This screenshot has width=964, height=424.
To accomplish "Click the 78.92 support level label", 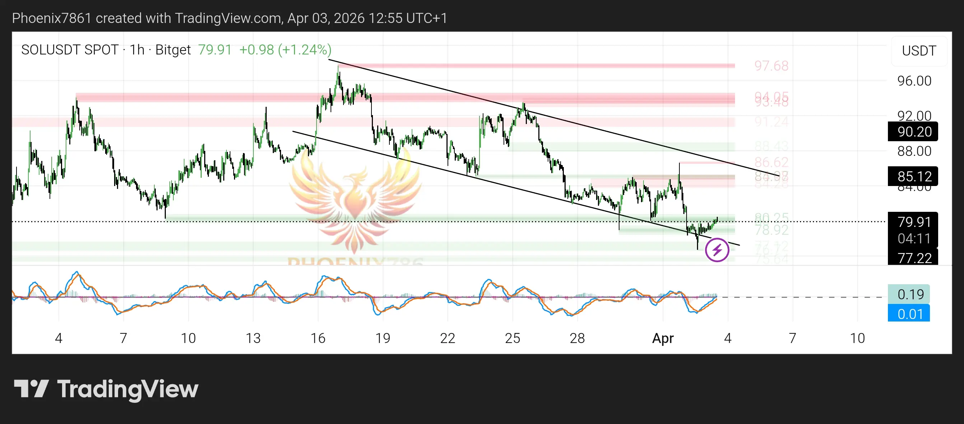I will click(771, 230).
